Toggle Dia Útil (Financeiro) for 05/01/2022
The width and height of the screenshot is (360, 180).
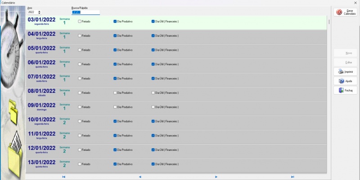(153, 50)
